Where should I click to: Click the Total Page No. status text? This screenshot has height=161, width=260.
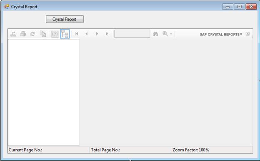(105, 150)
